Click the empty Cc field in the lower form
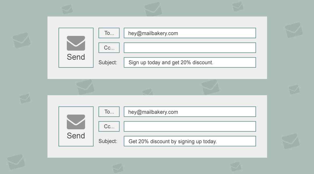This screenshot has height=174, width=314. tap(190, 127)
